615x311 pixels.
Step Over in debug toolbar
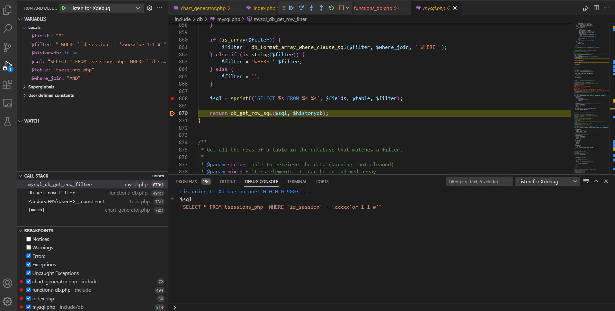click(301, 8)
